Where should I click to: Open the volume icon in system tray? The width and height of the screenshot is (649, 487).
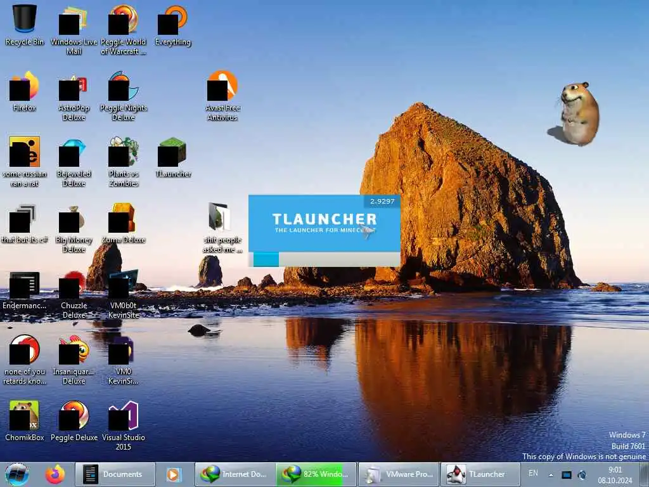point(582,475)
